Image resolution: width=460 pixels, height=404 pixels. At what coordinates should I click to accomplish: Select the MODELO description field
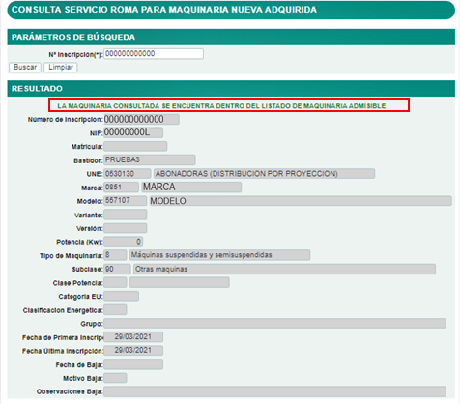click(x=301, y=201)
